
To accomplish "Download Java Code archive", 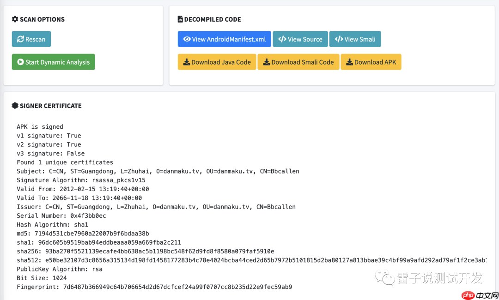I will click(x=217, y=62).
